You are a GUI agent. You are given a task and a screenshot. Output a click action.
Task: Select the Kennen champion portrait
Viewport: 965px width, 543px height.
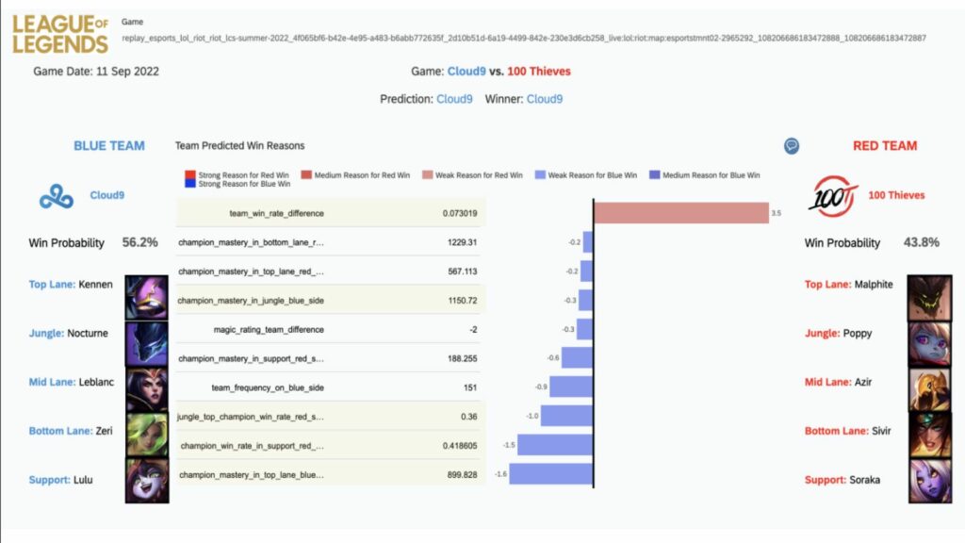(146, 297)
